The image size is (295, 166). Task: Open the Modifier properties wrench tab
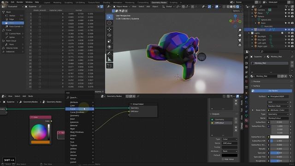[247, 97]
